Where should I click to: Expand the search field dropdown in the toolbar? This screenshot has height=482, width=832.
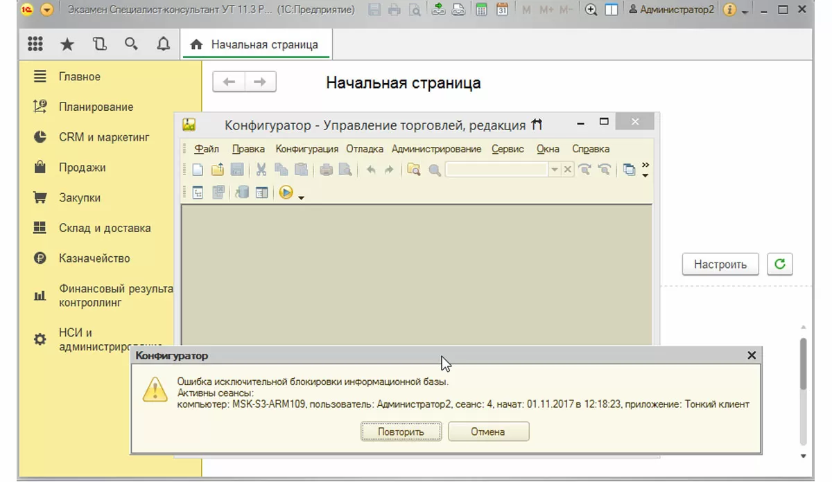coord(554,170)
